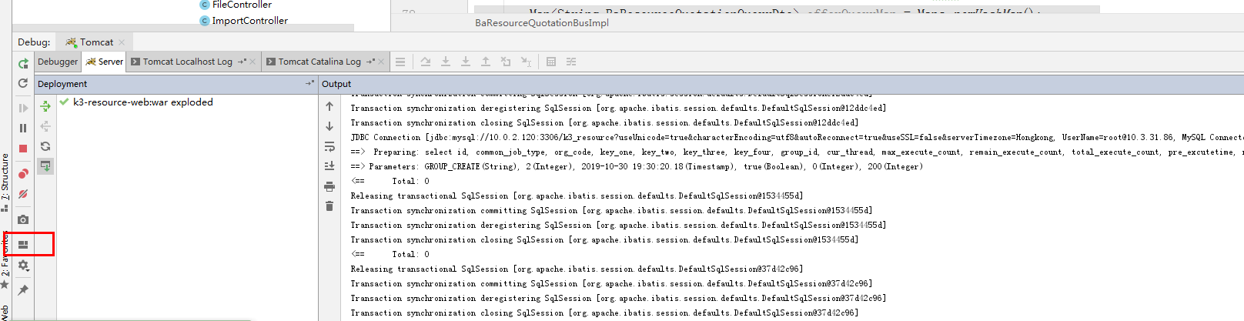Move down in output stack trace

329,126
